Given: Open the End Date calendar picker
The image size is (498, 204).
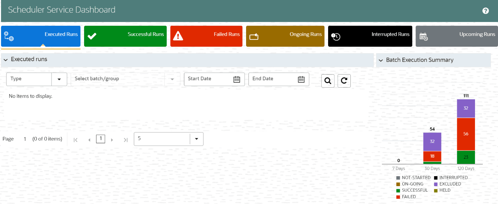Looking at the screenshot, I should pos(301,79).
